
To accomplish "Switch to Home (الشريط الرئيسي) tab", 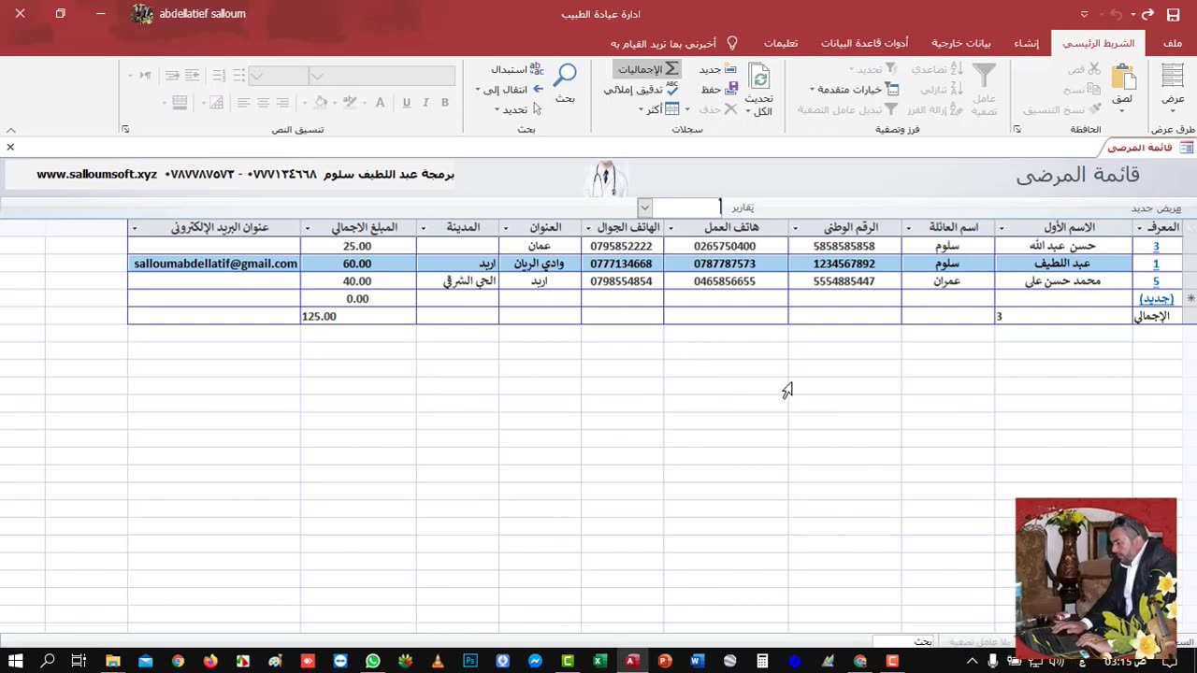I will (x=1098, y=43).
